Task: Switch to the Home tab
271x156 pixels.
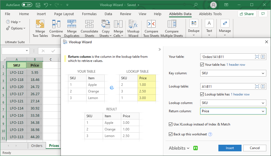Action: pos(24,14)
